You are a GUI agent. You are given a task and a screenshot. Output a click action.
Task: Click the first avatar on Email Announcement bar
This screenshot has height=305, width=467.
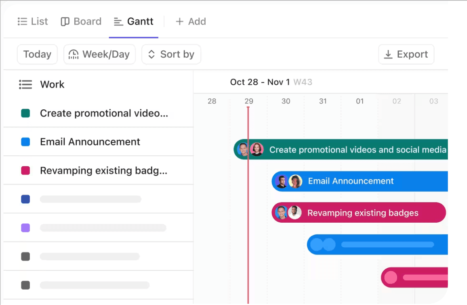click(282, 181)
